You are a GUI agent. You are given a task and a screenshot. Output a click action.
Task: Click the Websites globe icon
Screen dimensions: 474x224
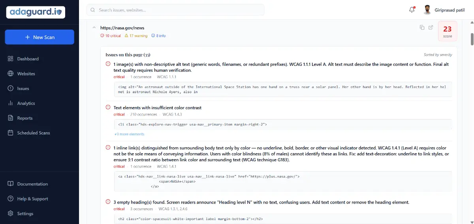click(x=10, y=74)
